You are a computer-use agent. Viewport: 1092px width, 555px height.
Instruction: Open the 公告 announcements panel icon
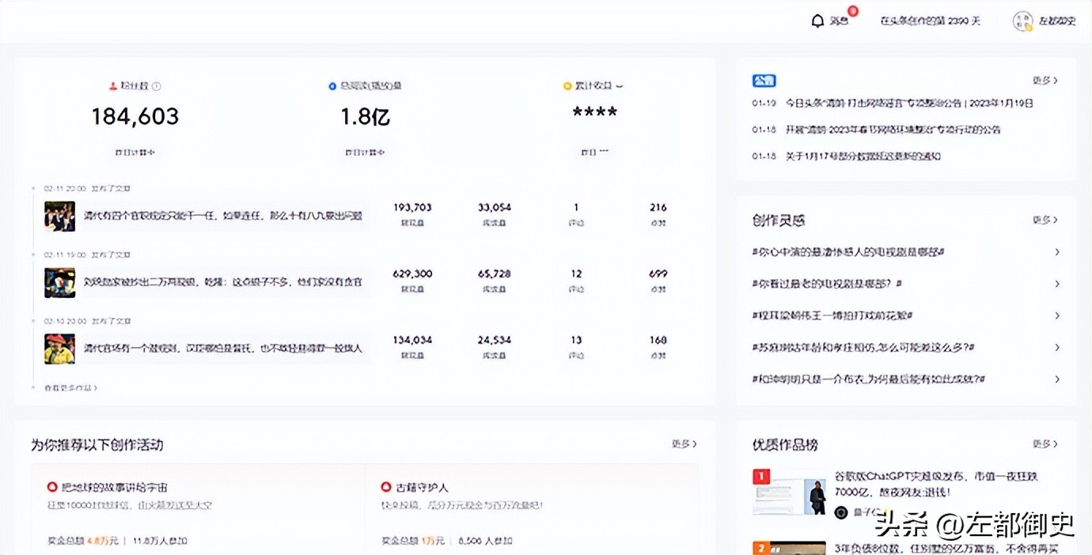point(764,81)
